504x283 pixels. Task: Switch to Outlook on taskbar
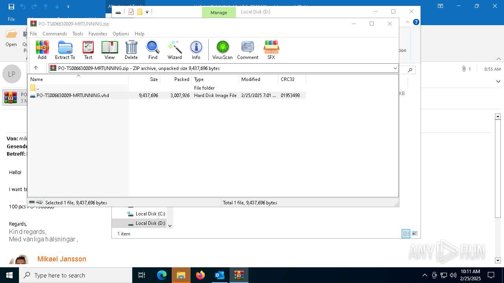click(219, 275)
